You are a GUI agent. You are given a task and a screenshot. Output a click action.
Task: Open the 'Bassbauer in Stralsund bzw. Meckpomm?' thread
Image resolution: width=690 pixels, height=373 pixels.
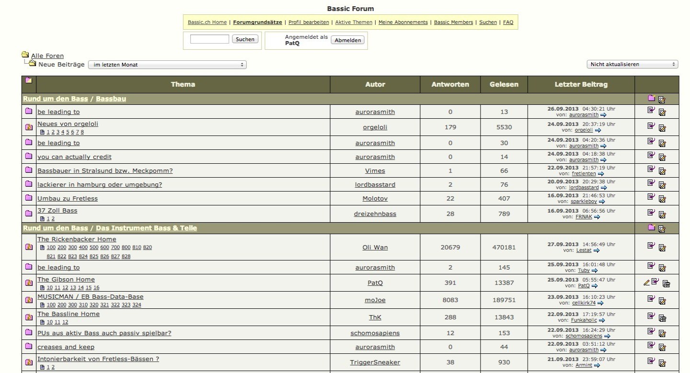(x=105, y=171)
